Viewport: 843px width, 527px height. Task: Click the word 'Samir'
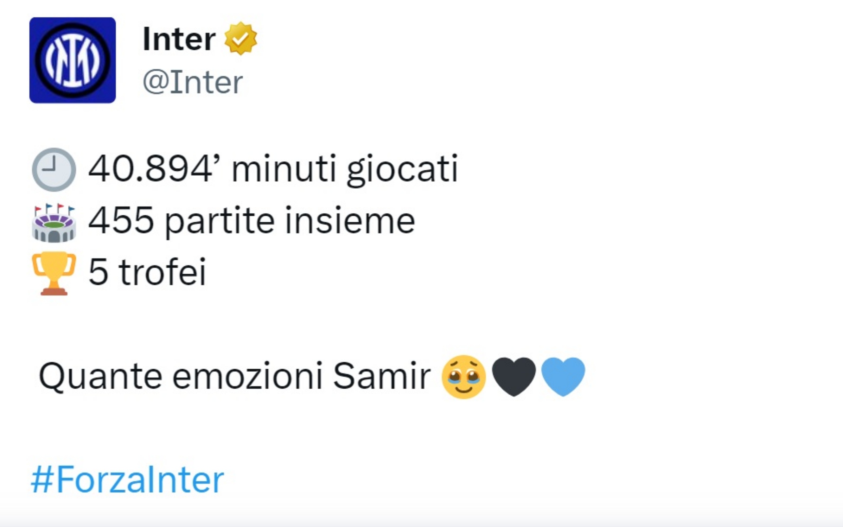[x=381, y=376]
